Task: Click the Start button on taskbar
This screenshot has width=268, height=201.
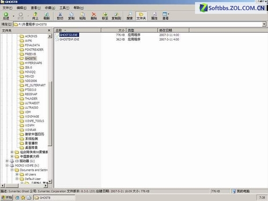Action: (x=7, y=197)
